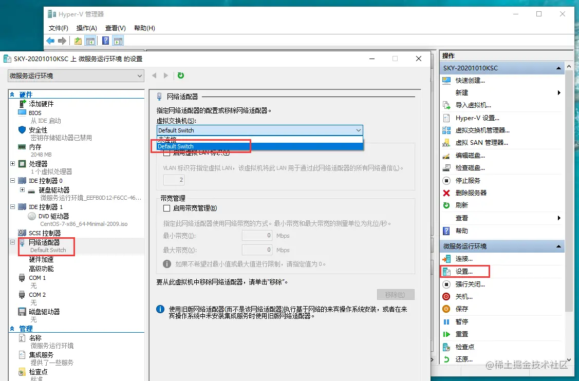Toggle the action pane toolbar icon
This screenshot has width=579, height=381.
click(x=118, y=41)
